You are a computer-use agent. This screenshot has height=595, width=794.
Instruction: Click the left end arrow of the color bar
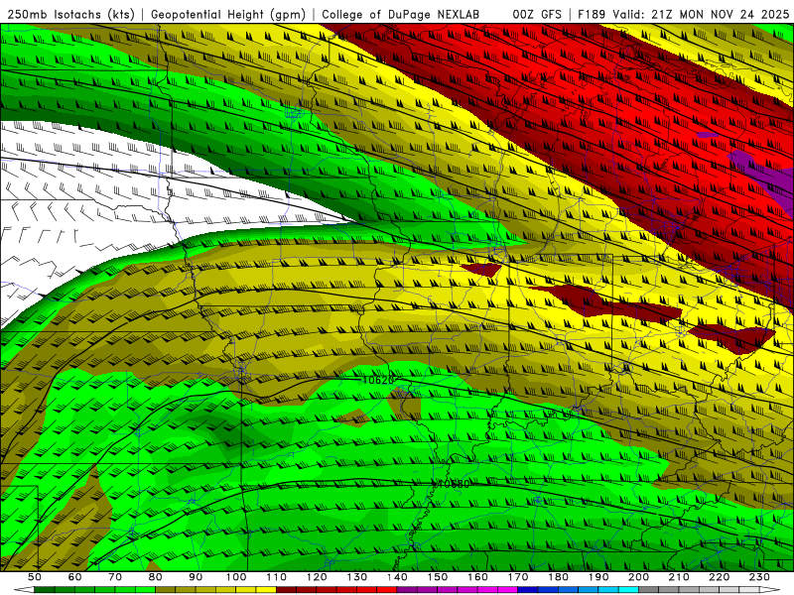click(x=24, y=589)
